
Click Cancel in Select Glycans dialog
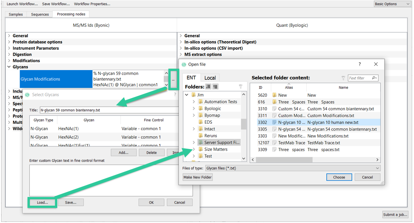click(x=180, y=202)
